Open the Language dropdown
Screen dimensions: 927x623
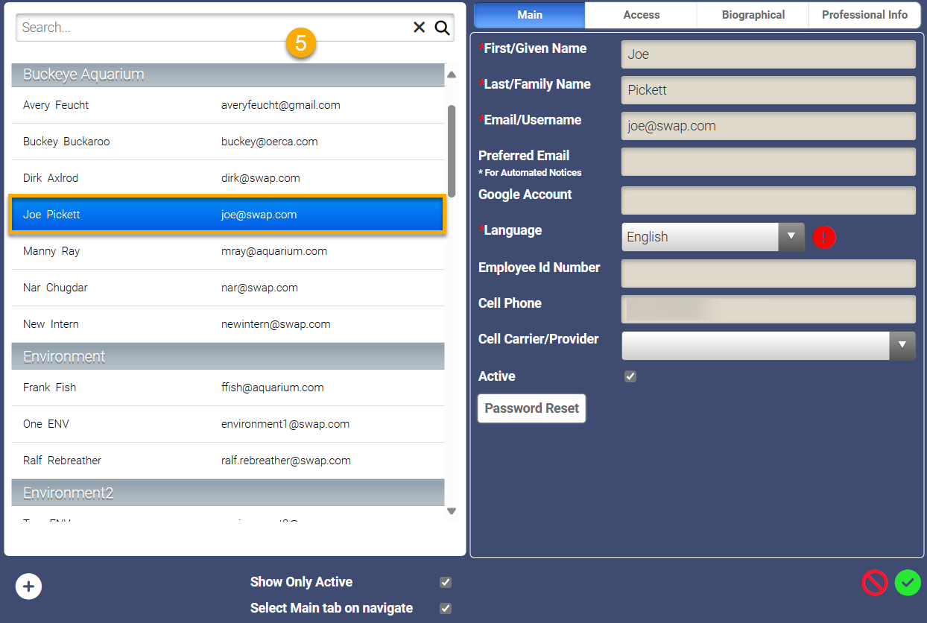(x=713, y=237)
